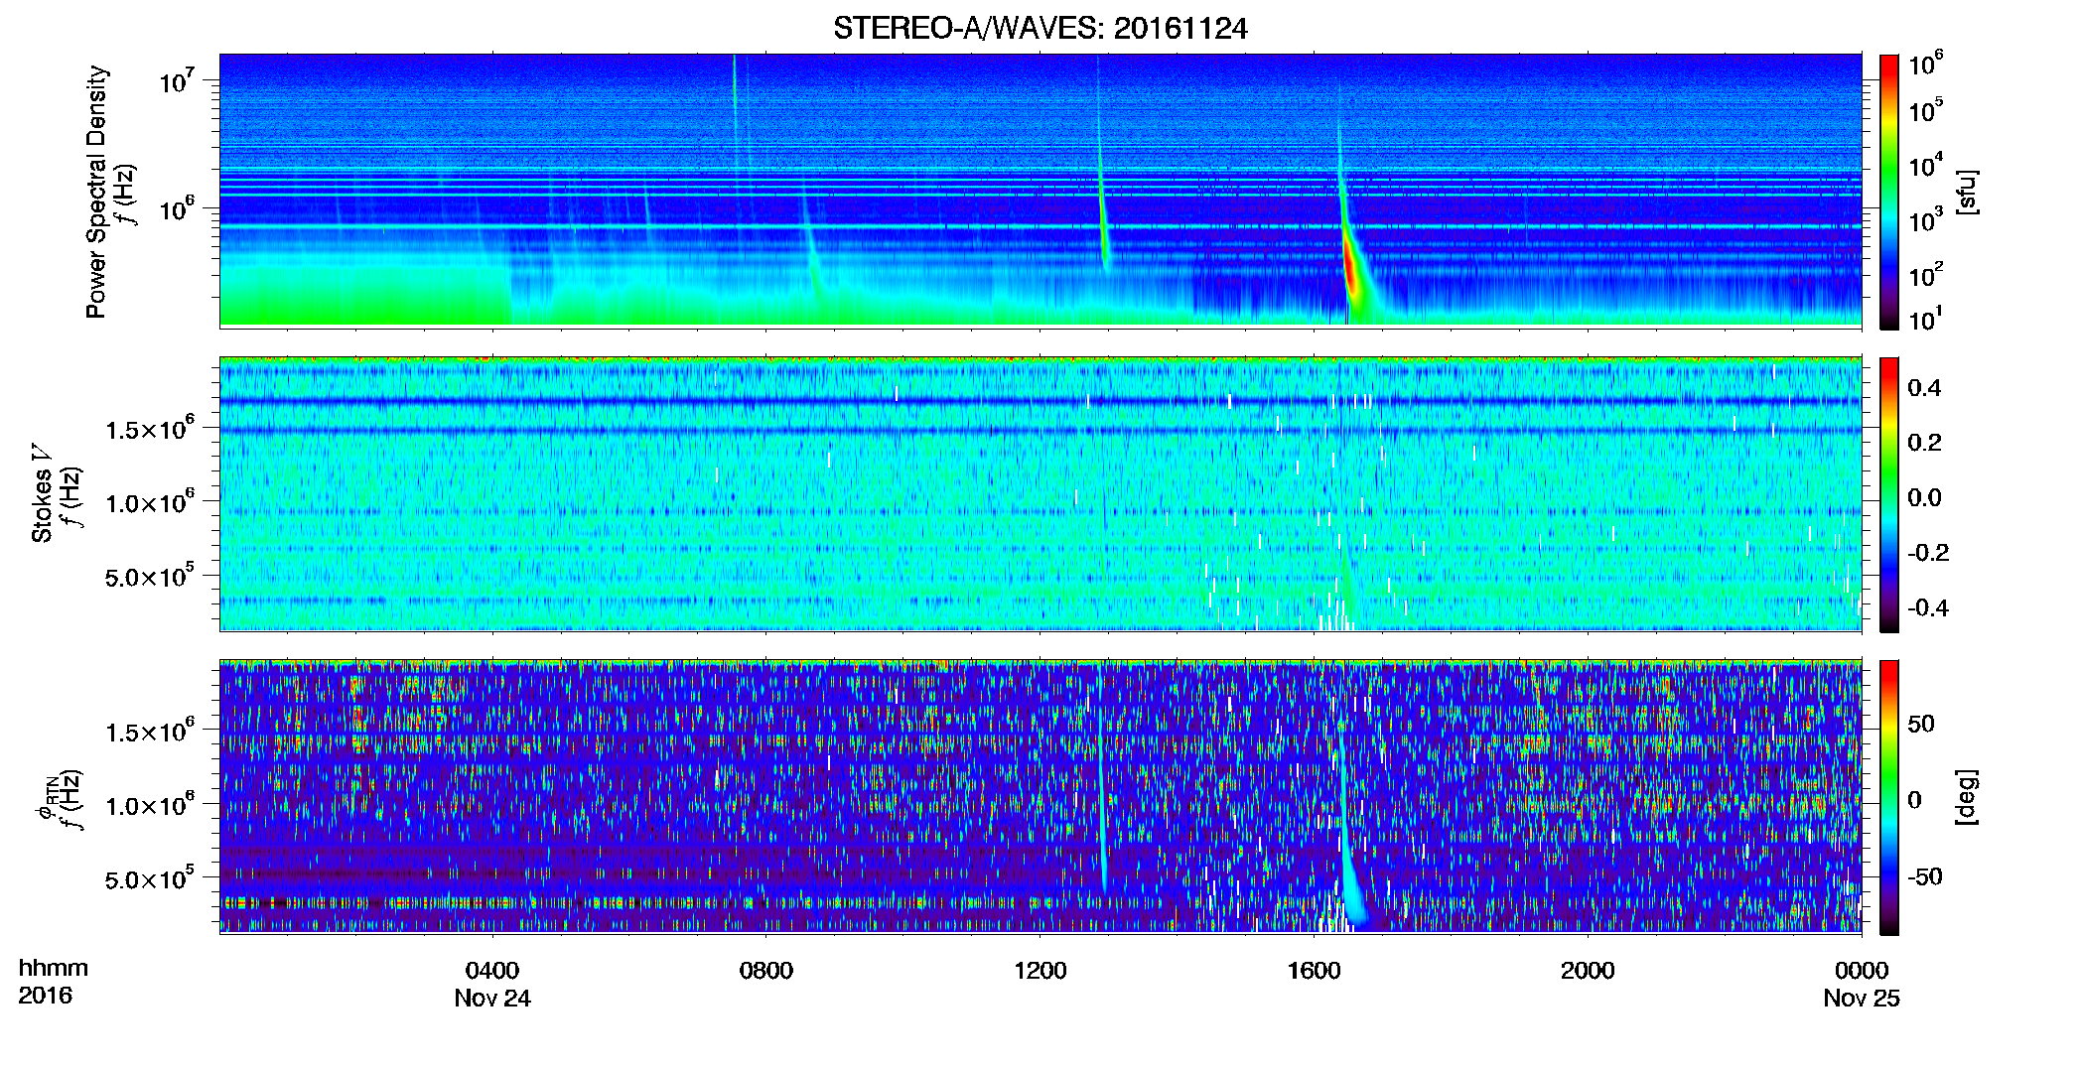Click the hhmm 2016 axis label

54,982
